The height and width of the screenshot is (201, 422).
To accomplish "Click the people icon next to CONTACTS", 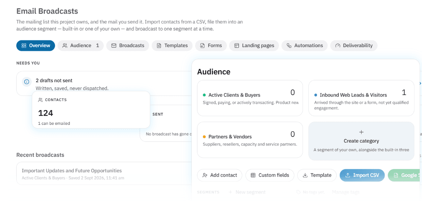I will [41, 100].
